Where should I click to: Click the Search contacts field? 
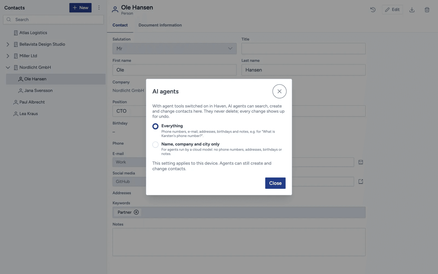(53, 19)
